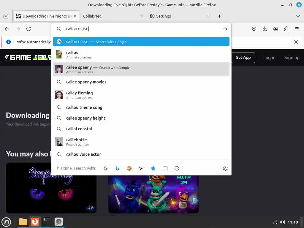304x228 pixels.
Task: Open the Files folder in taskbar
Action: click(23, 222)
